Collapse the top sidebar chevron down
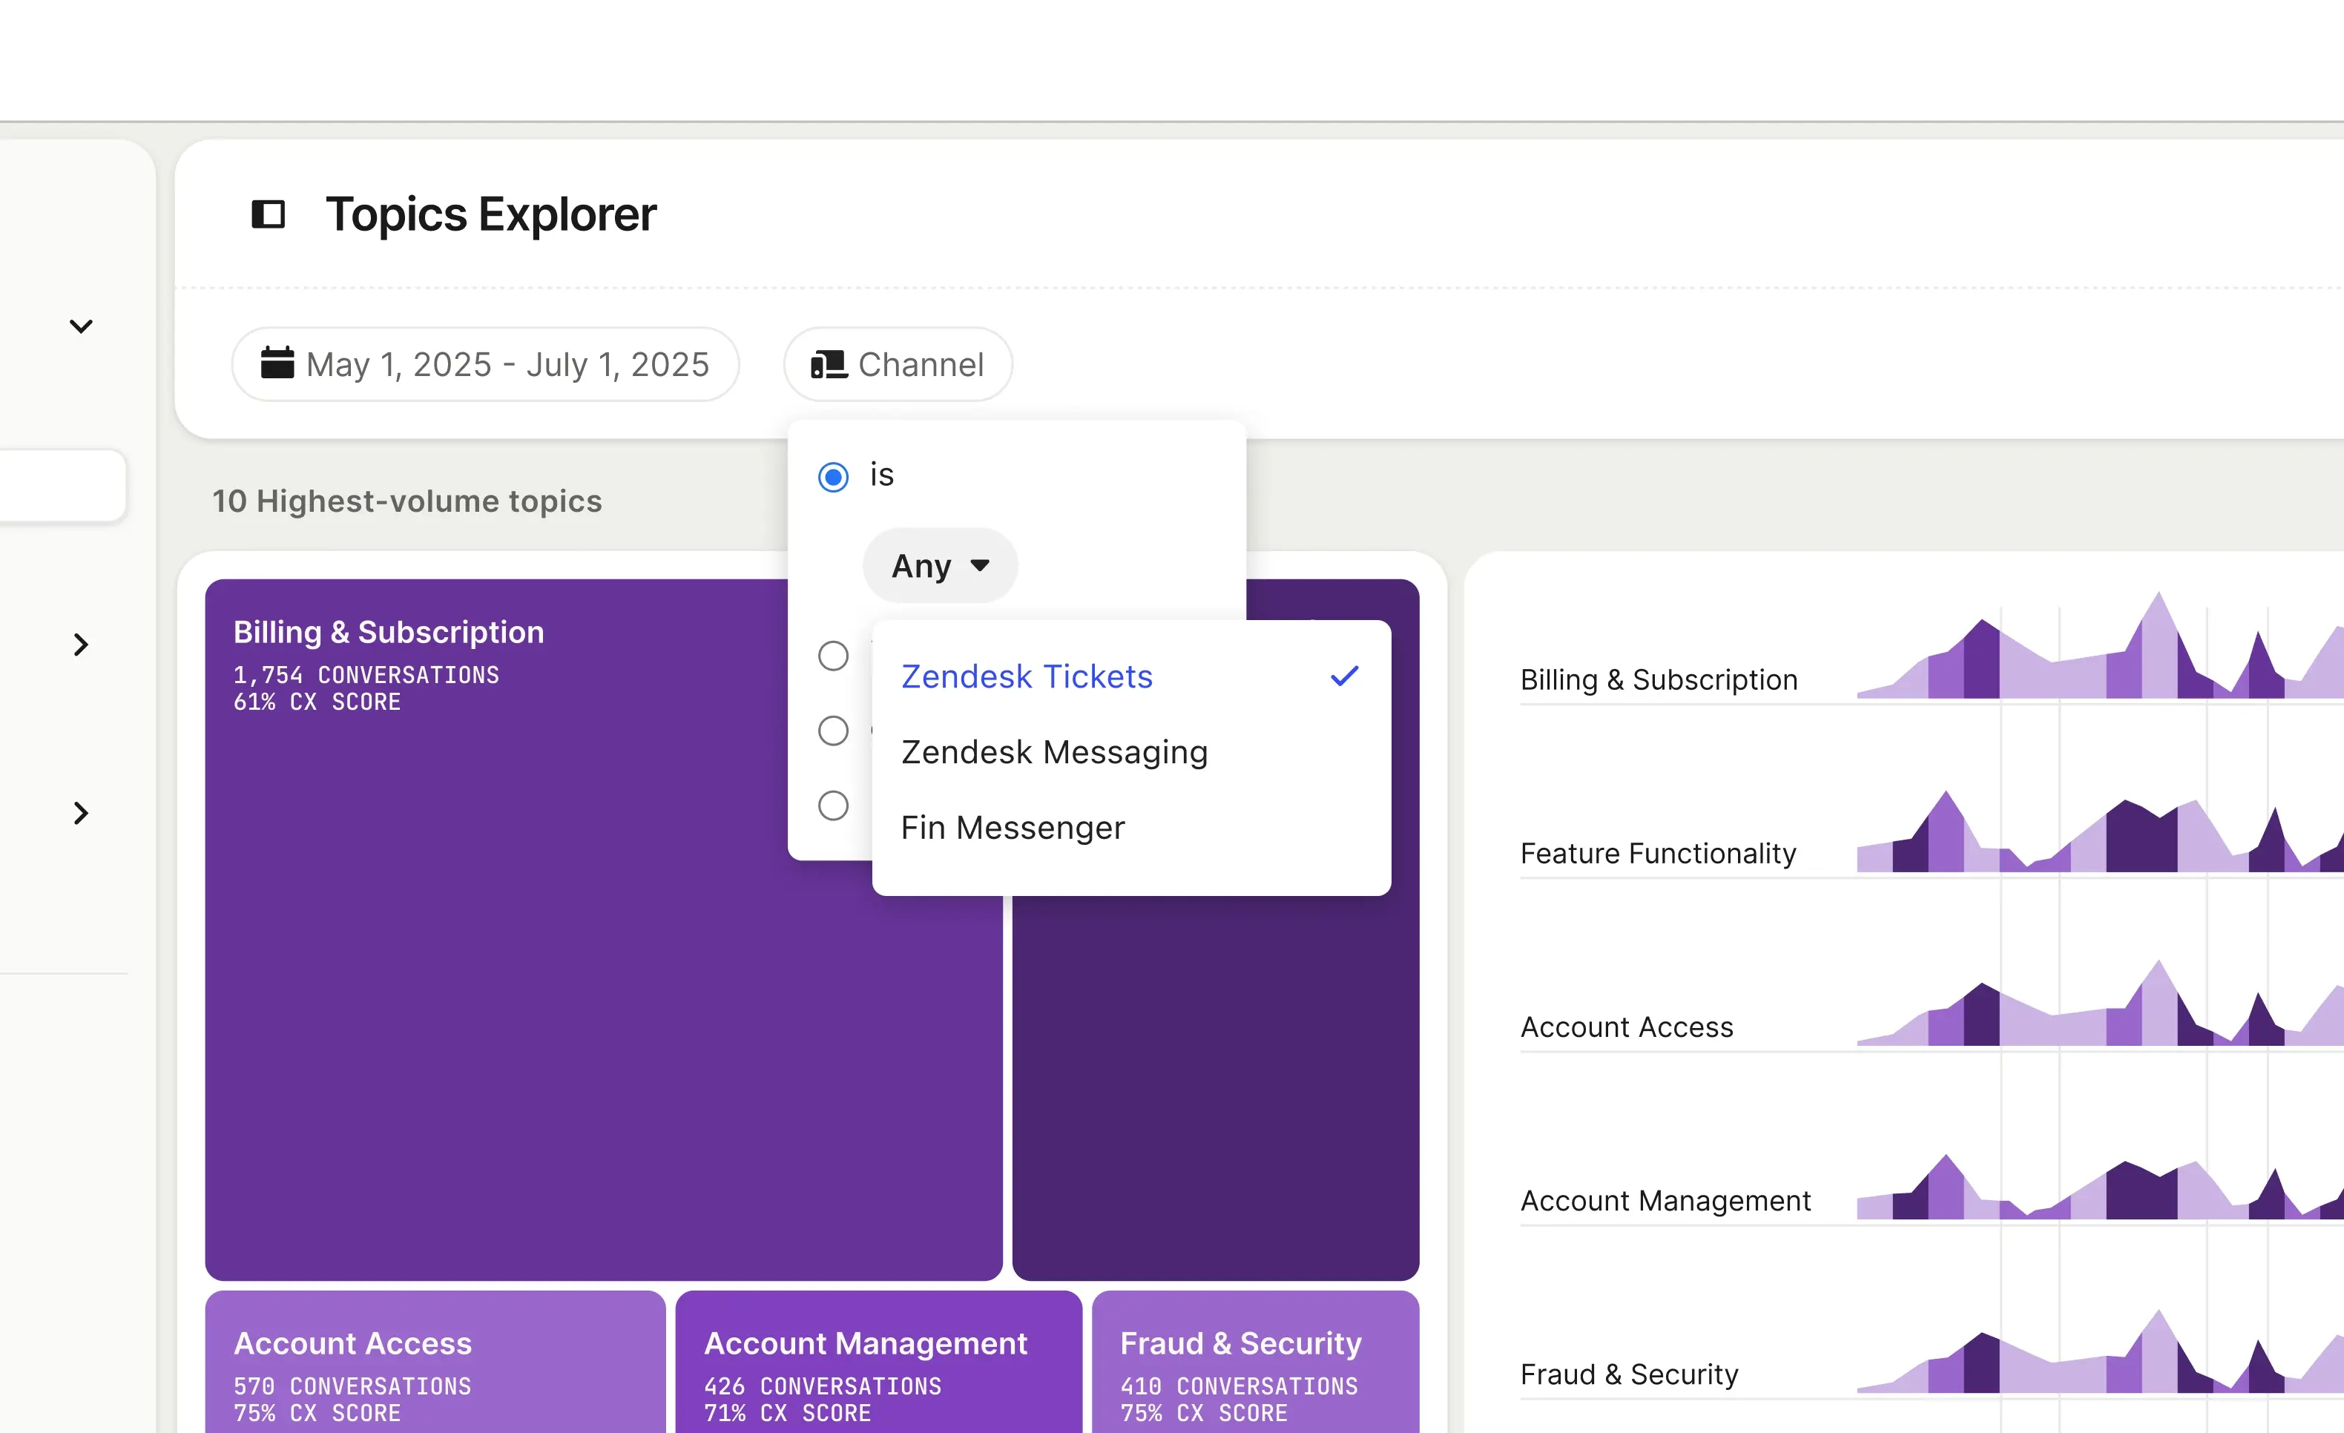The height and width of the screenshot is (1433, 2344). tap(81, 326)
